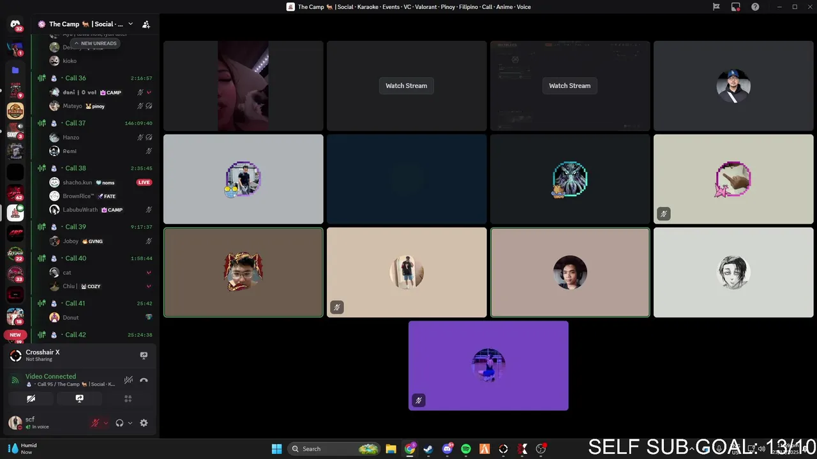
Task: Open Steam from the taskbar
Action: [428, 449]
